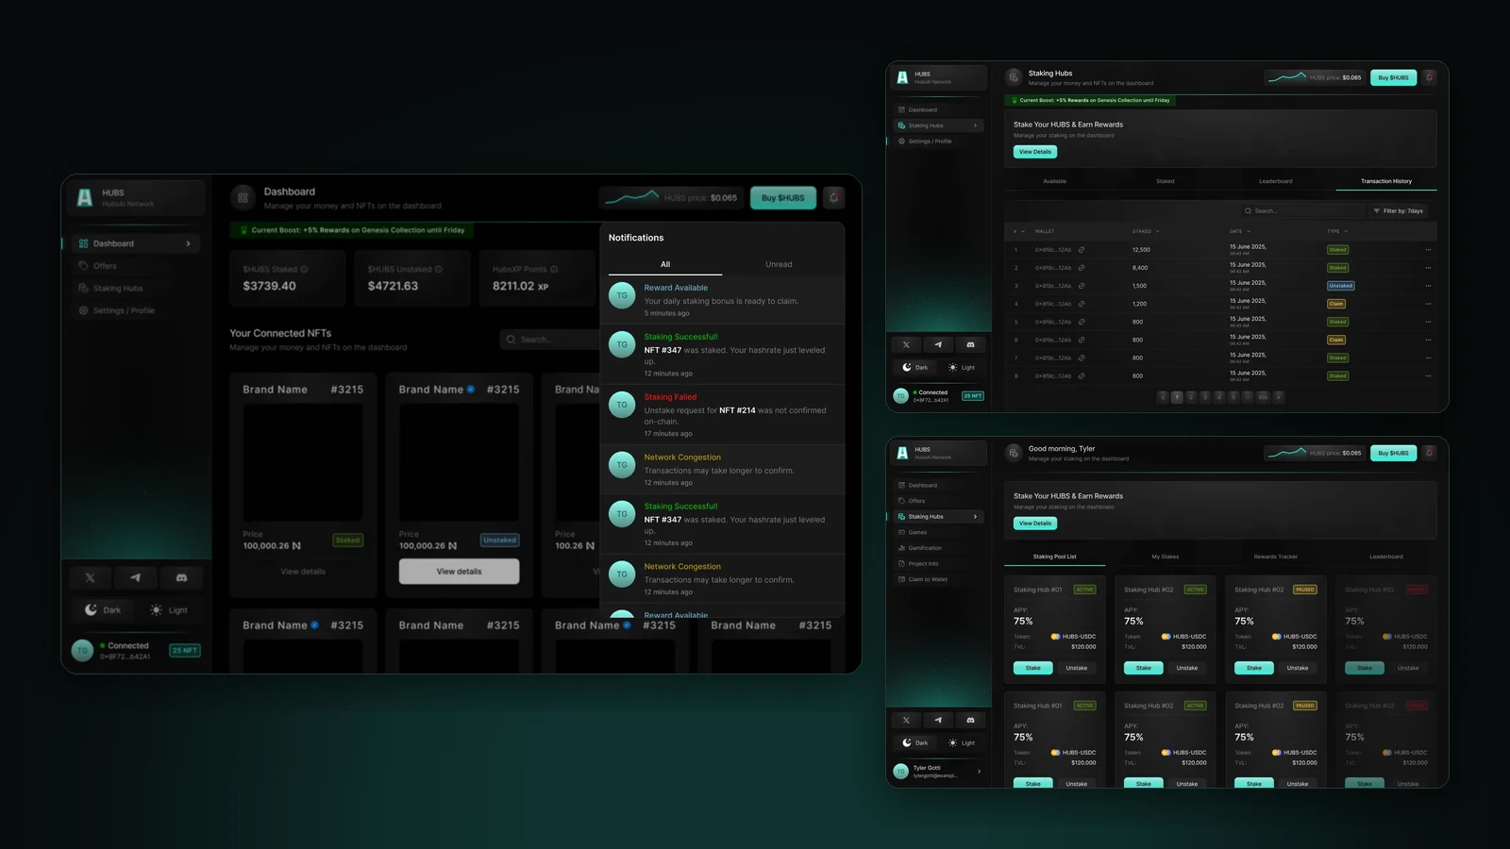1510x849 pixels.
Task: Click the info icon beside $HUBS Unstaked
Action: (x=439, y=269)
